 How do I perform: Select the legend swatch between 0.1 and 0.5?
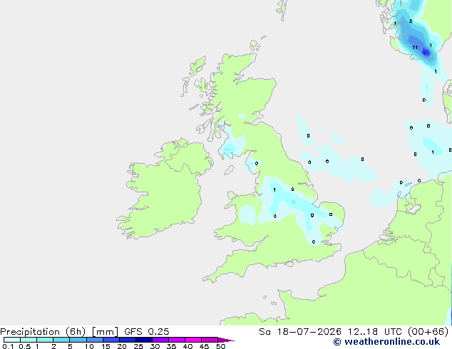[12, 340]
